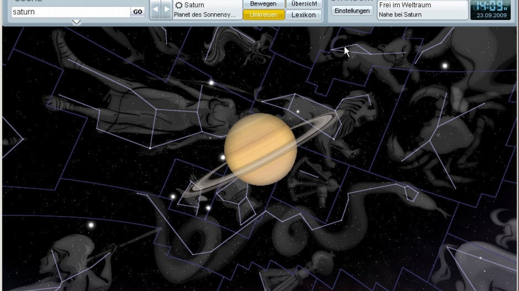Viewport: 519px width, 291px height.
Task: Activate the Umkreisen orbit mode
Action: point(264,15)
